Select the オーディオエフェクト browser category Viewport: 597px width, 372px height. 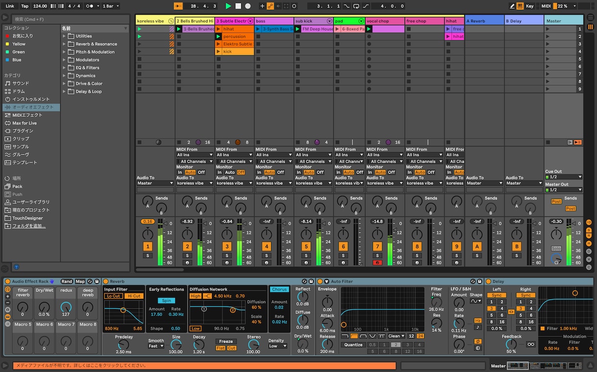click(x=31, y=107)
